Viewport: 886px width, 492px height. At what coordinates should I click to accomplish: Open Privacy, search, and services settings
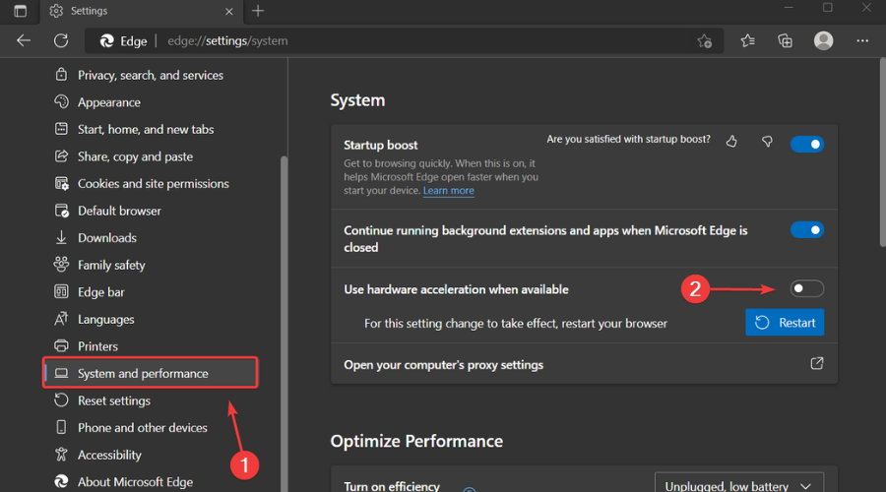[x=151, y=75]
